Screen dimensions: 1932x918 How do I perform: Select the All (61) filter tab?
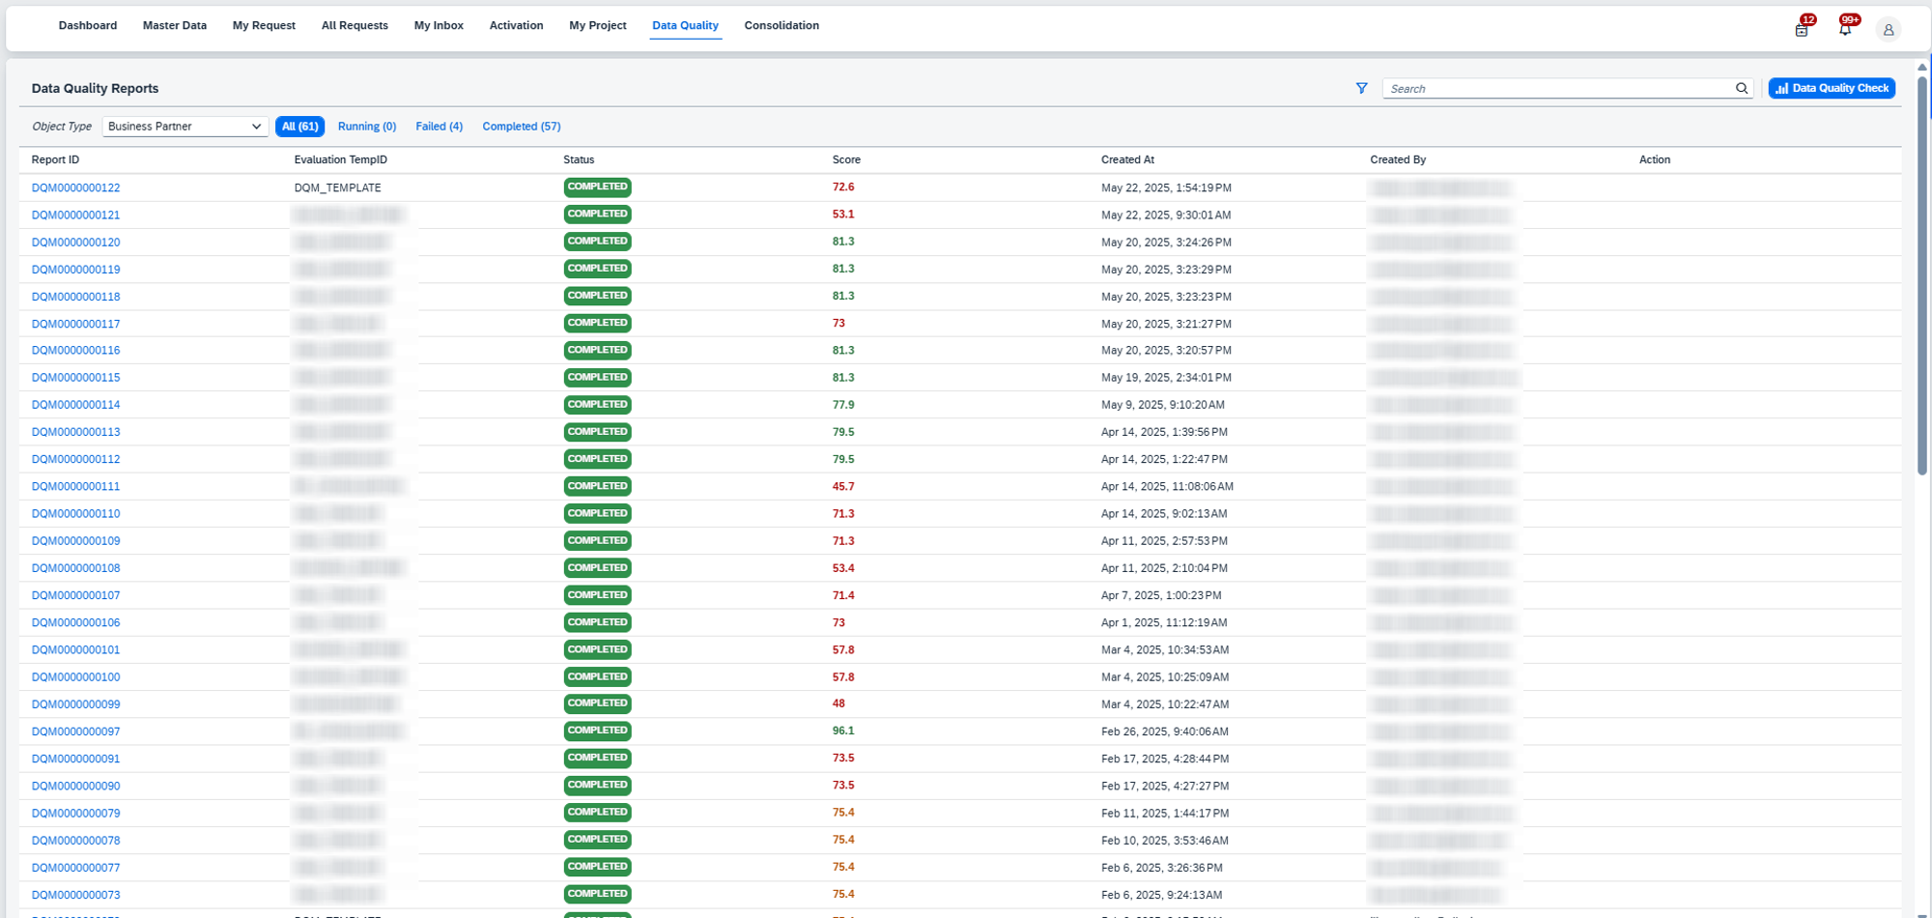(299, 127)
